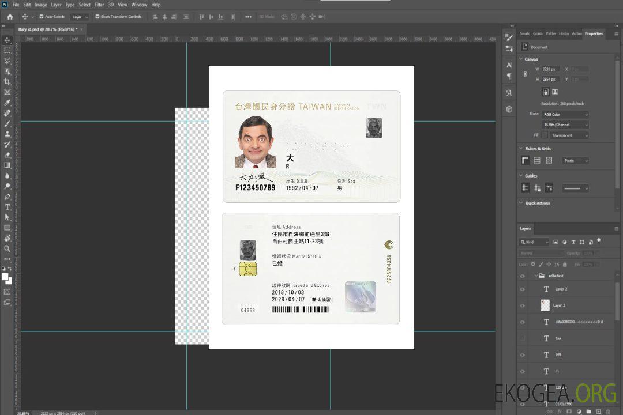Open the Character panel icon

coord(509,65)
